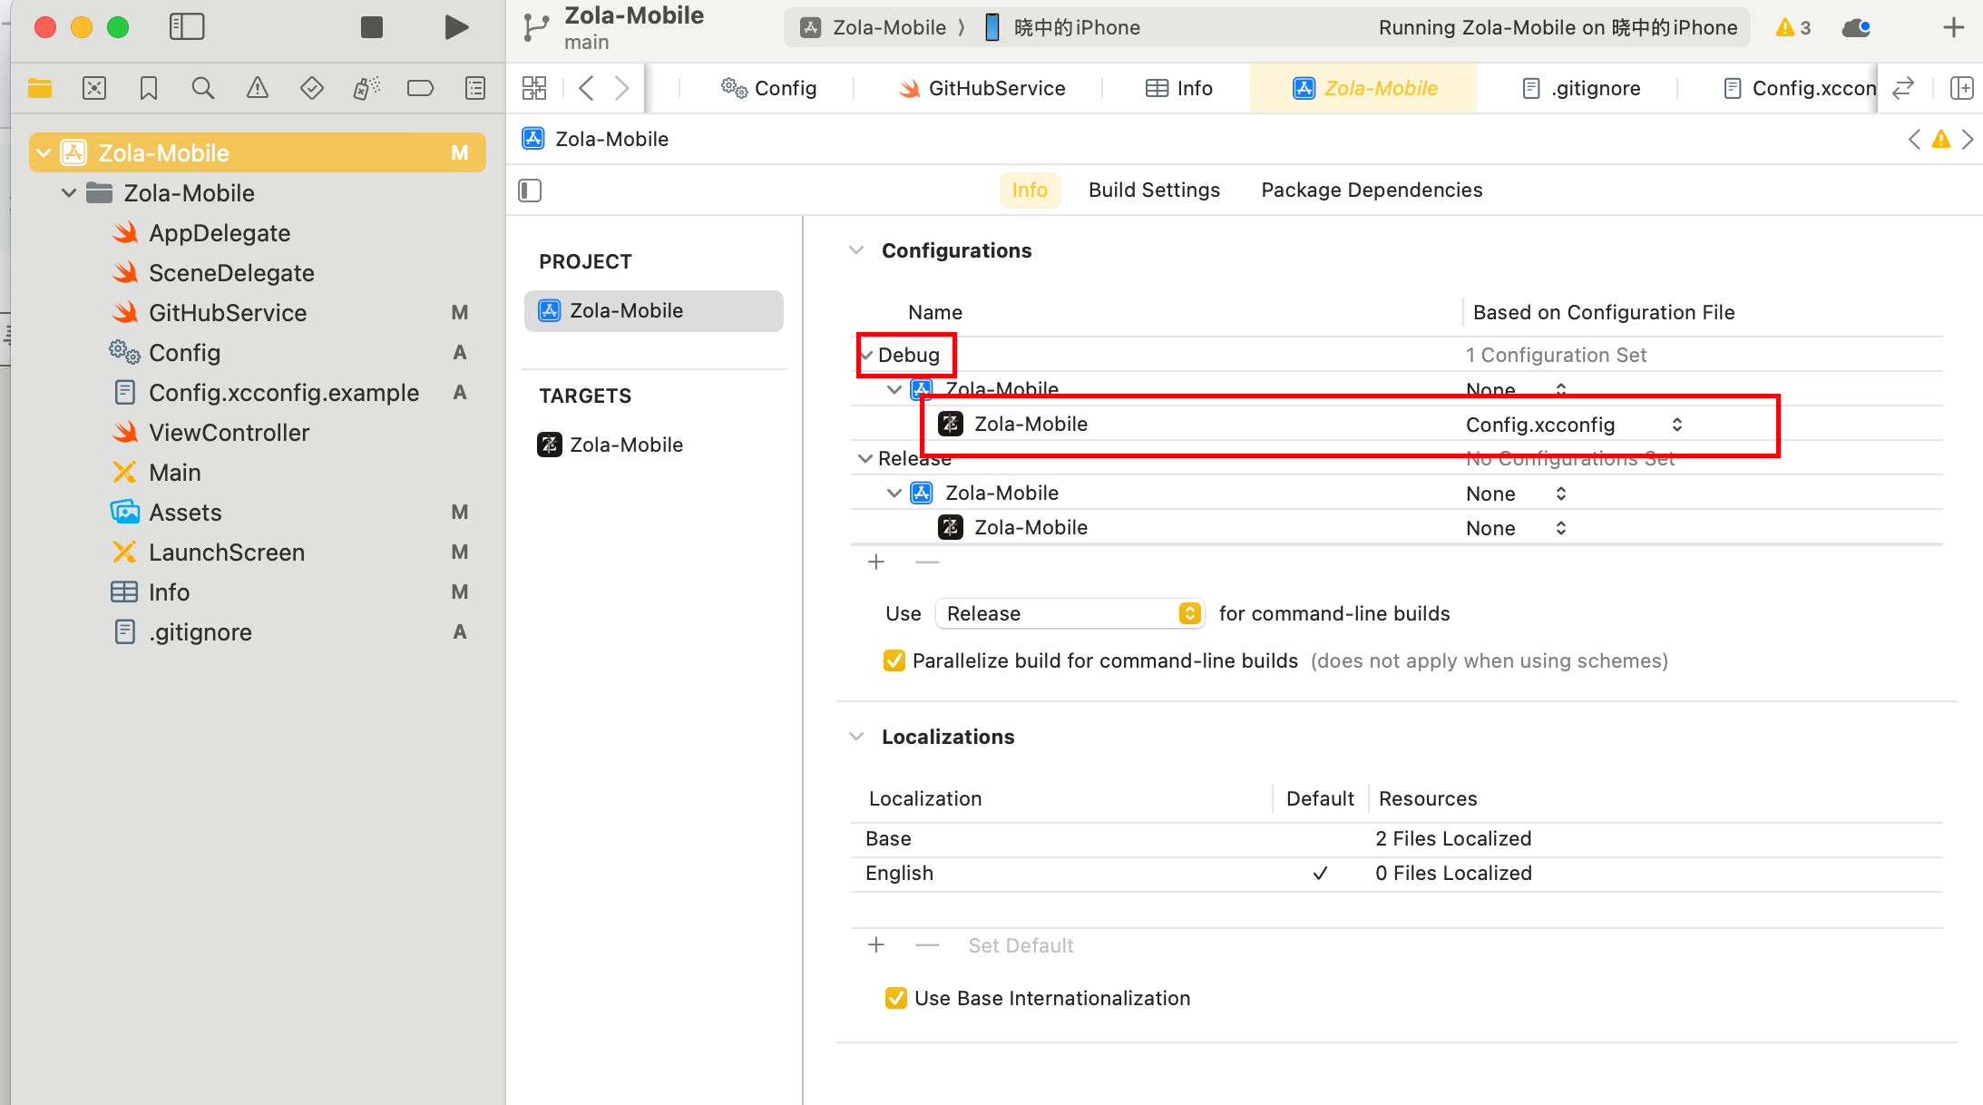1983x1105 pixels.
Task: Add a localization with plus
Action: [x=876, y=945]
